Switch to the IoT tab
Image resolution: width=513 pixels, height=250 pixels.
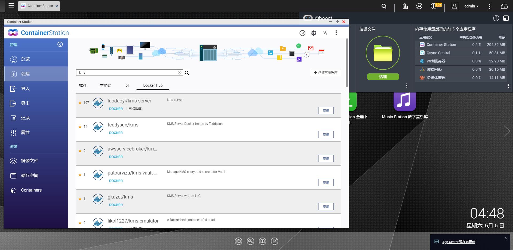coord(127,85)
